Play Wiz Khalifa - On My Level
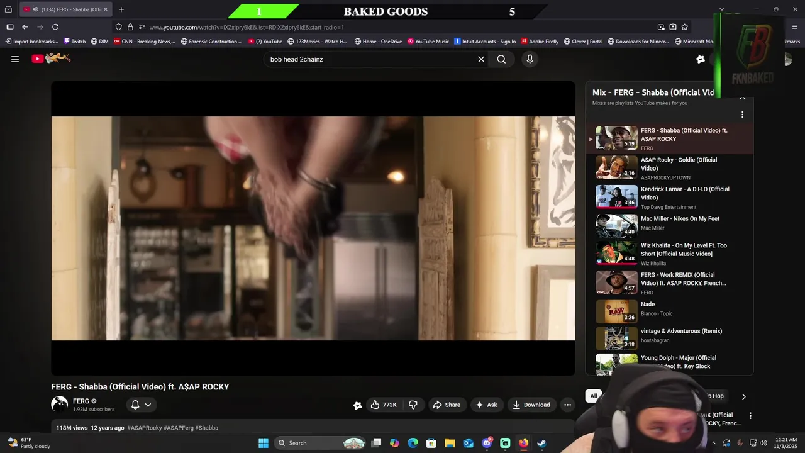This screenshot has width=805, height=453. tap(670, 254)
